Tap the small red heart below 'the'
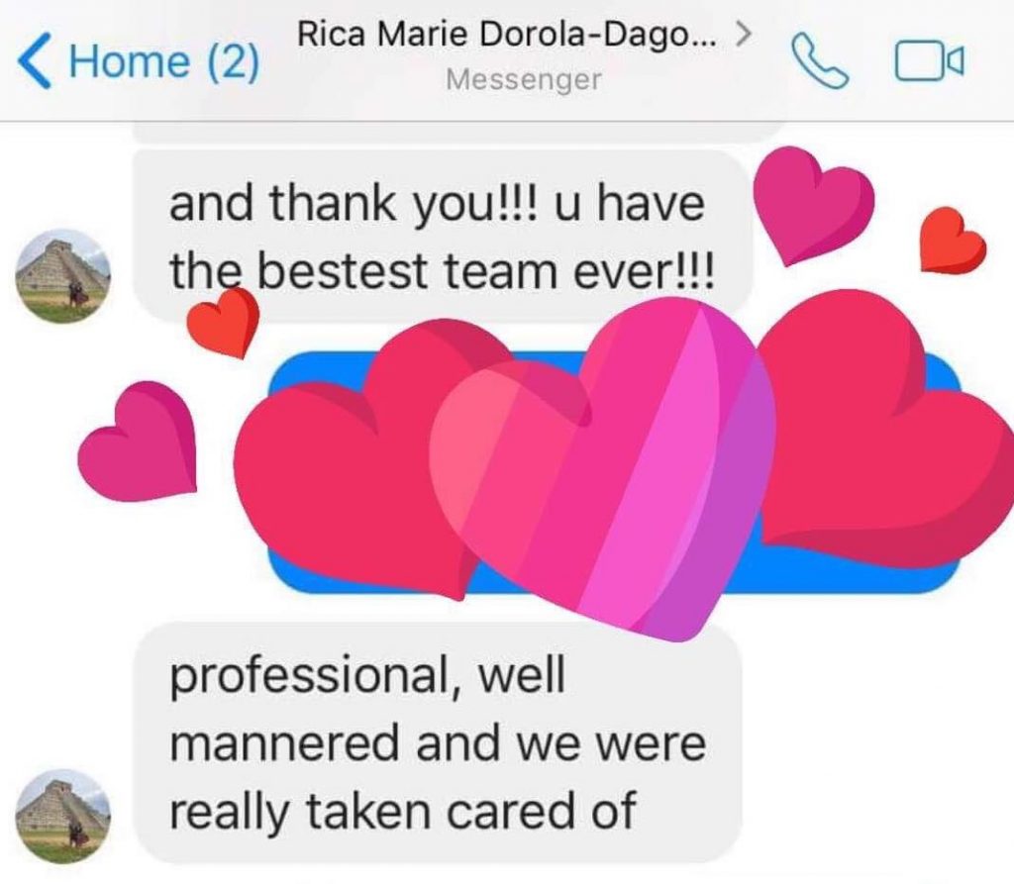This screenshot has height=884, width=1014. coord(223,323)
